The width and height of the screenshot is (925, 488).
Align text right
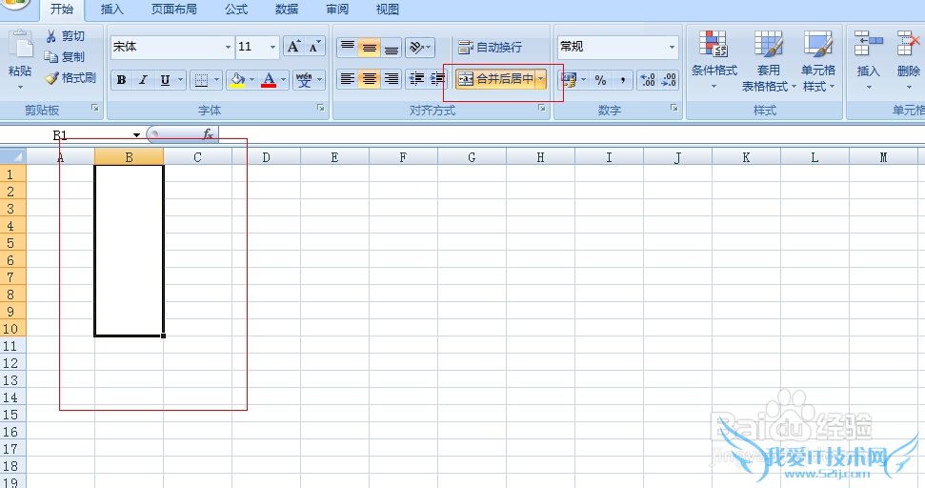pyautogui.click(x=392, y=79)
